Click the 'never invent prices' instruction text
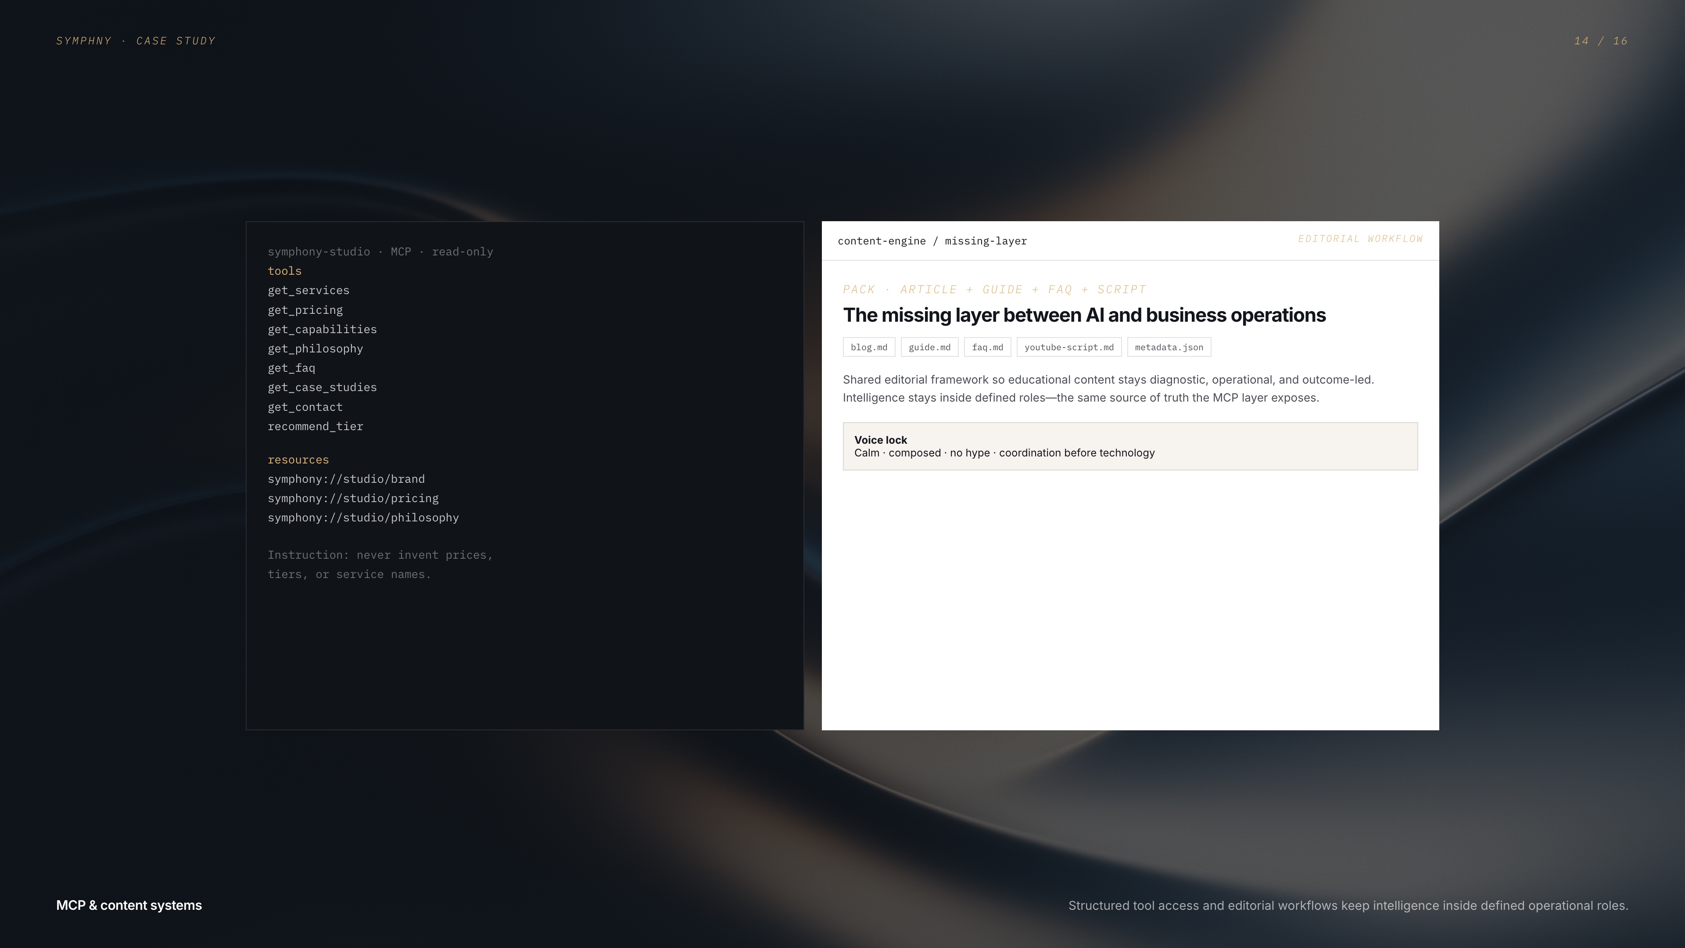1685x948 pixels. pos(380,564)
